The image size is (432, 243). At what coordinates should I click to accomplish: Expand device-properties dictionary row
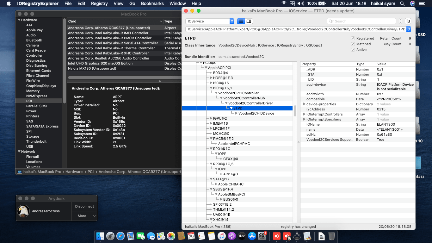click(304, 104)
